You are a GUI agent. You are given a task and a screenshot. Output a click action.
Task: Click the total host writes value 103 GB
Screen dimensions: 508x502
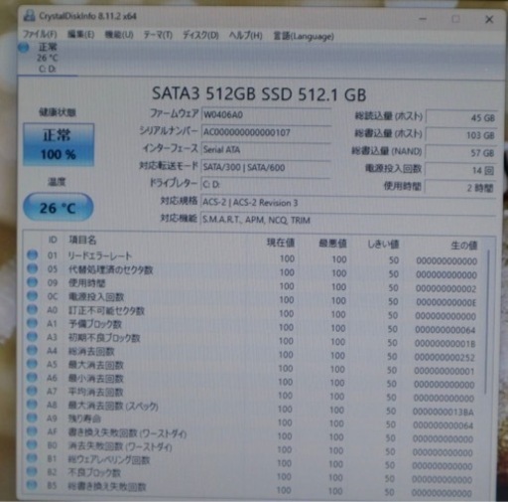point(461,135)
